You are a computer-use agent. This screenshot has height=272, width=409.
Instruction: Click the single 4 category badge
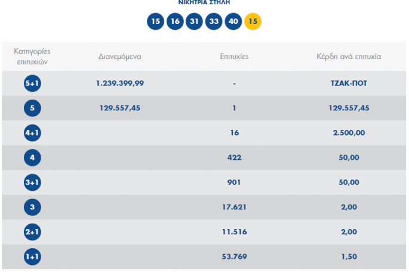pos(32,158)
